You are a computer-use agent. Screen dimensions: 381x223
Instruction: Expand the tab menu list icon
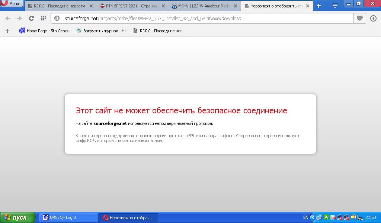(x=335, y=6)
